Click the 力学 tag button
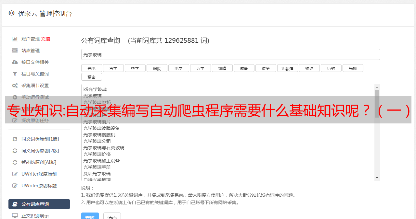This screenshot has width=416, height=219. pyautogui.click(x=200, y=68)
